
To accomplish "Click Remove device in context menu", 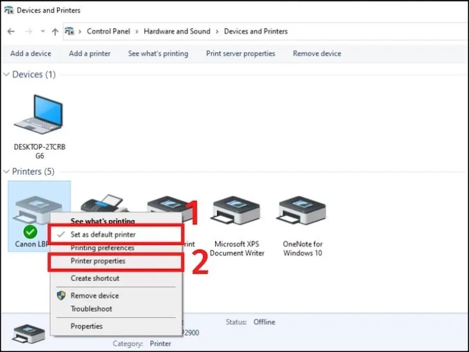I will 94,295.
